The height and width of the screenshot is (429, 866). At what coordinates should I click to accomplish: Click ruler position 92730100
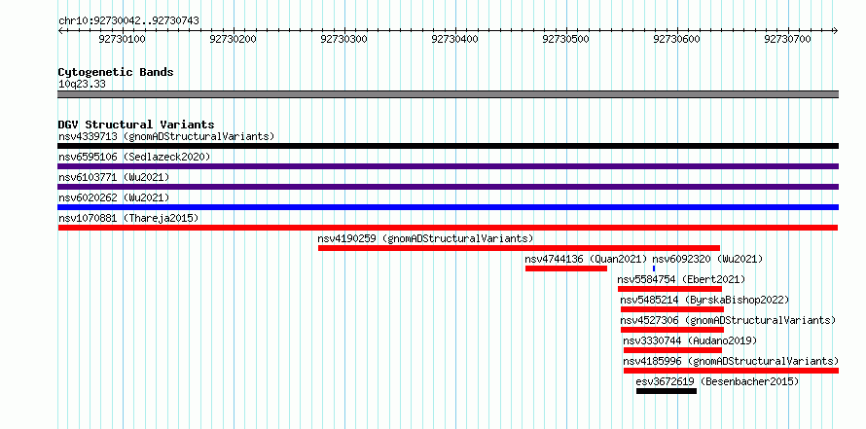tap(122, 39)
